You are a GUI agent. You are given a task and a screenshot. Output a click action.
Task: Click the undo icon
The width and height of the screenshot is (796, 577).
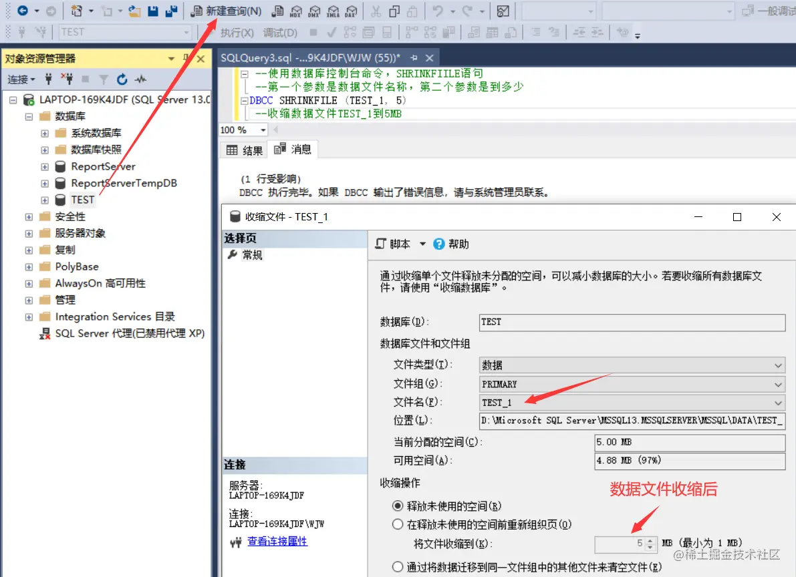[x=438, y=11]
